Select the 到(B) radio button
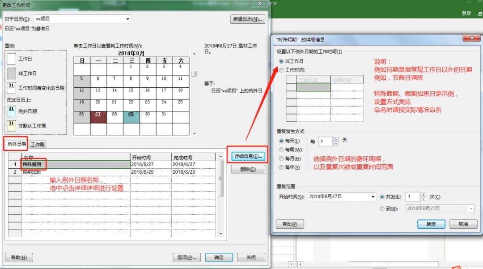Screen dimensions: 483x269 pos(382,209)
